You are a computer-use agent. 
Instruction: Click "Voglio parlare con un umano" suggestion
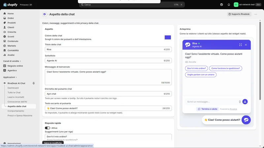coord(201,75)
